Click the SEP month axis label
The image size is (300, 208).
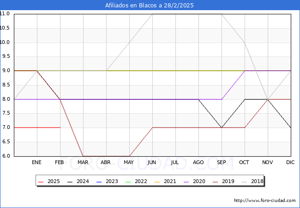[x=222, y=162]
